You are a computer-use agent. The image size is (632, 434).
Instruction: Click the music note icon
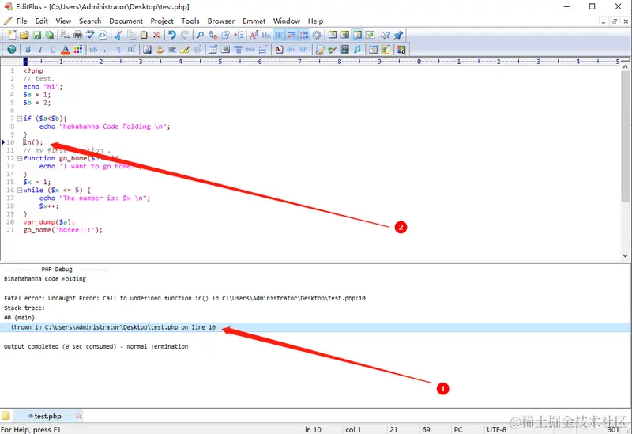pos(357,49)
